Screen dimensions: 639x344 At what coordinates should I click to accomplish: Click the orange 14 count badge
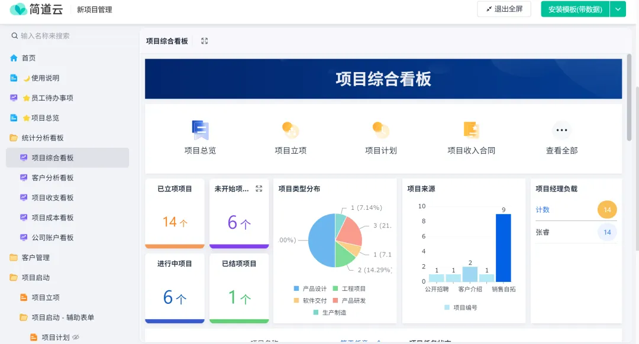(x=607, y=210)
